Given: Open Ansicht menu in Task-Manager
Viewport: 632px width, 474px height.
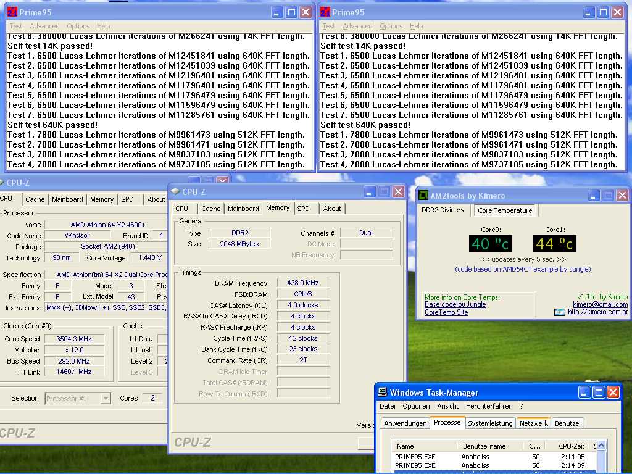Looking at the screenshot, I should (x=448, y=406).
